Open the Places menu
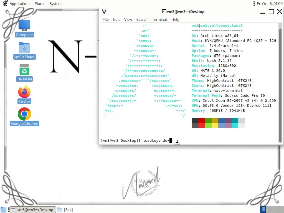Image resolution: width=284 pixels, height=213 pixels. pos(40,4)
